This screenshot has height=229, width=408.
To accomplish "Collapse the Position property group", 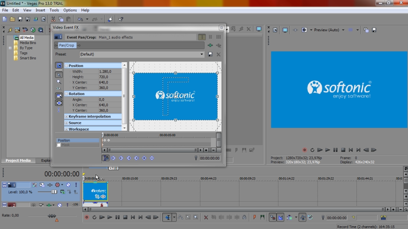I will pos(66,66).
